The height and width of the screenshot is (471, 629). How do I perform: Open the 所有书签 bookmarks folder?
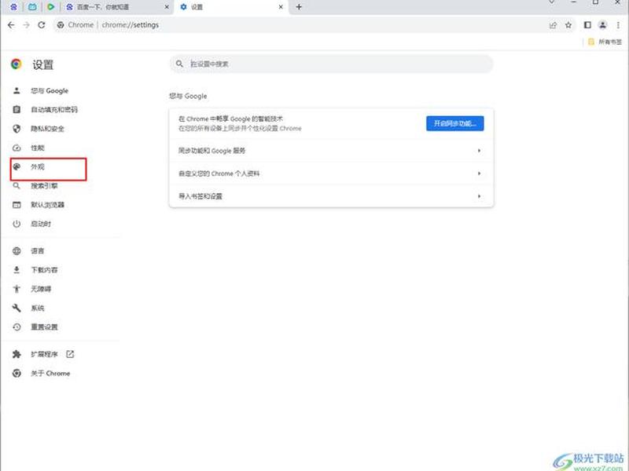point(605,42)
